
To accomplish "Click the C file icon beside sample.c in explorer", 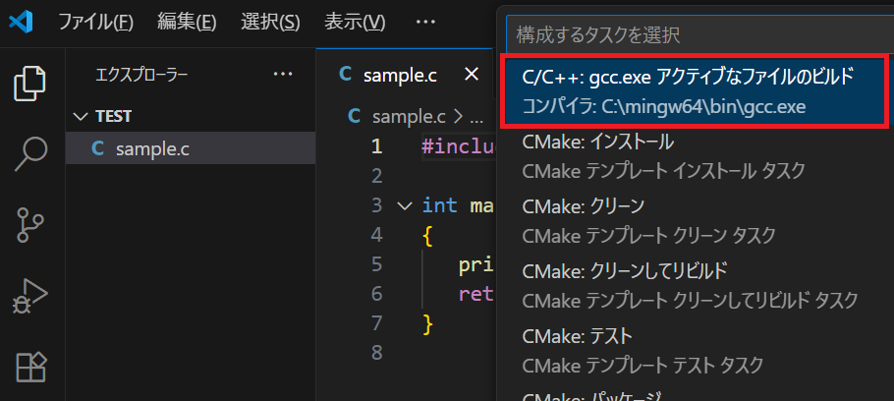I will point(98,148).
